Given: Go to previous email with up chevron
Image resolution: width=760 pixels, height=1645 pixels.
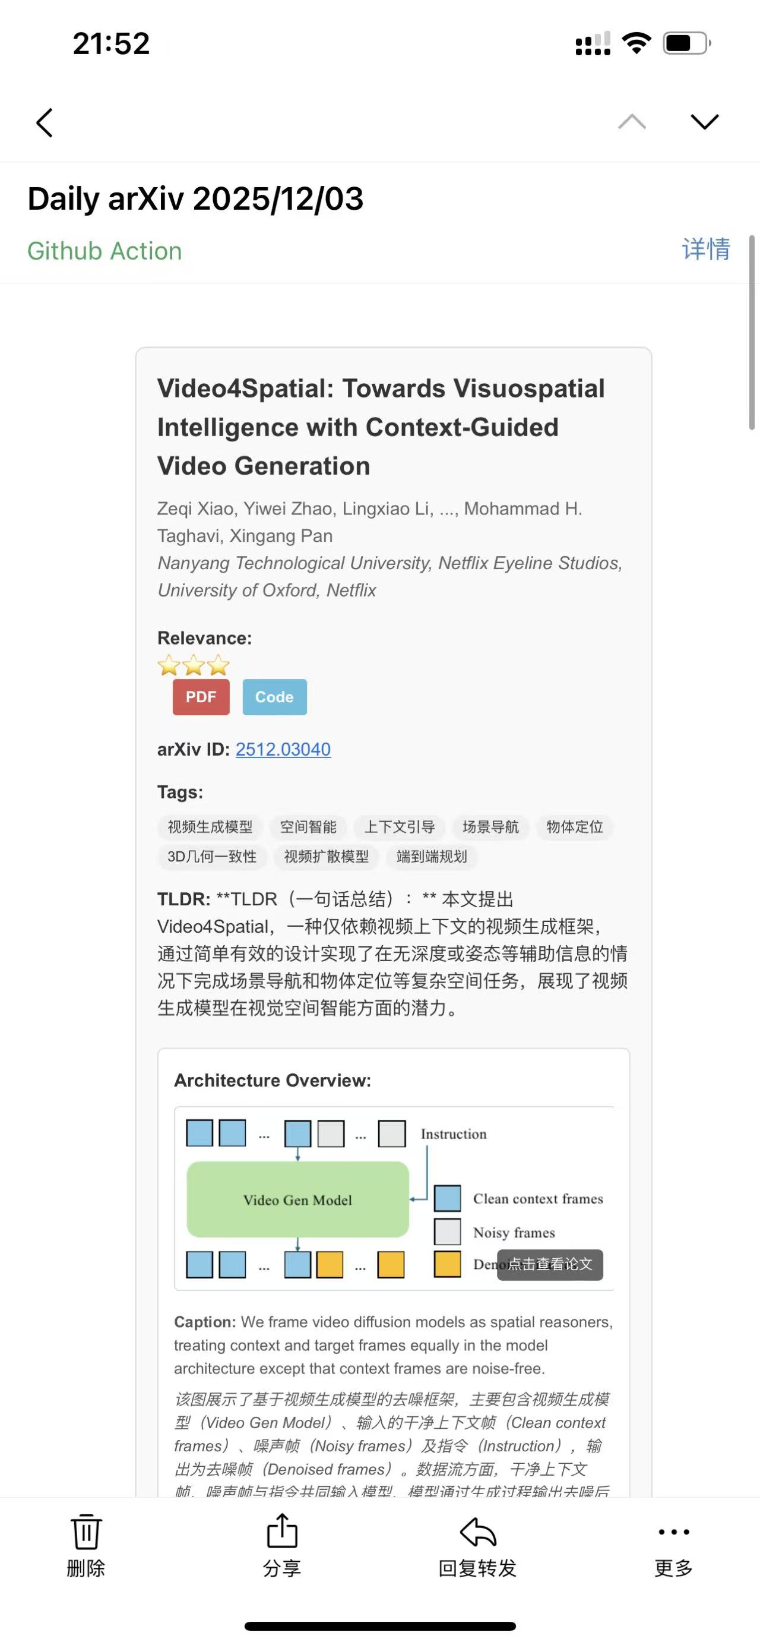Looking at the screenshot, I should pyautogui.click(x=632, y=121).
